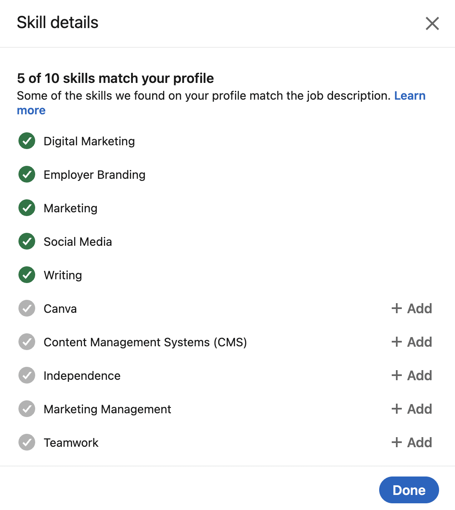Screen dimensions: 455x510
Task: Click green checkmark beside Digital Marketing
Action: [27, 141]
